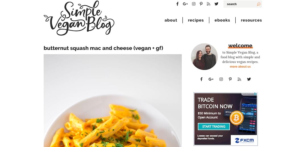This screenshot has height=147, width=307.
Task: Open sidebar Twitter icon below welcome
Action: pos(249,79)
